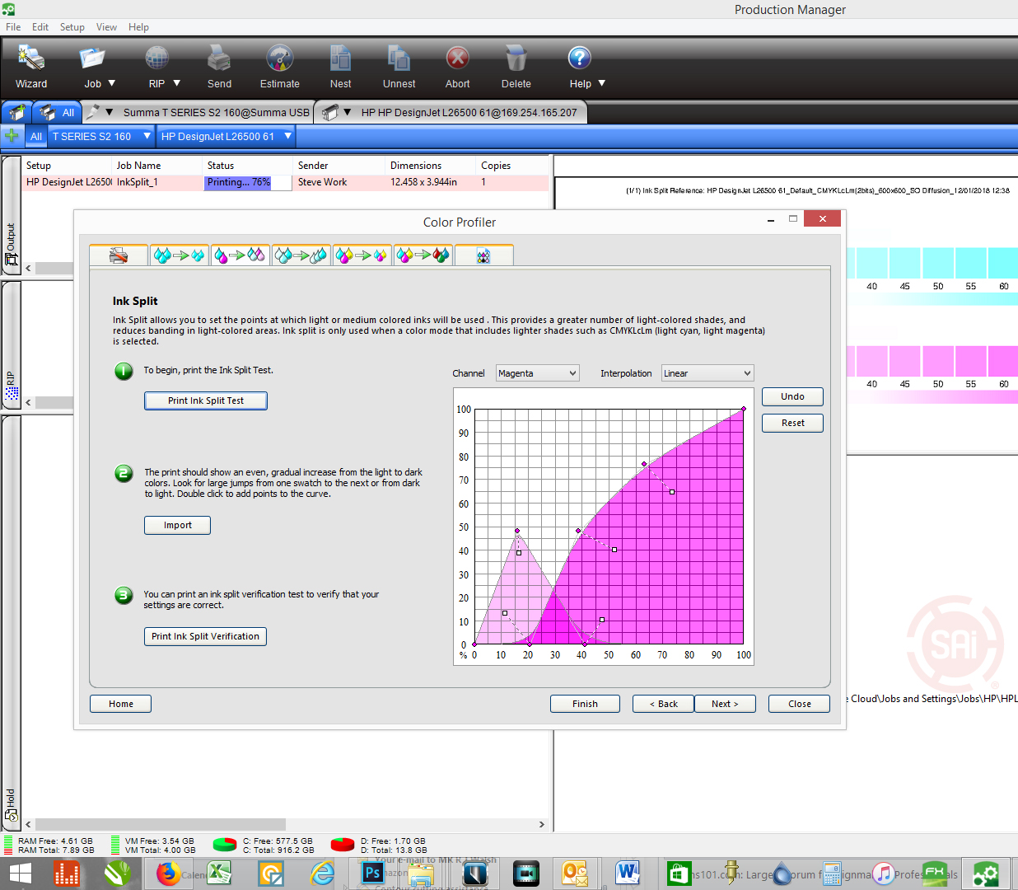Open the printer setup tab in Color Profiler

tap(119, 255)
